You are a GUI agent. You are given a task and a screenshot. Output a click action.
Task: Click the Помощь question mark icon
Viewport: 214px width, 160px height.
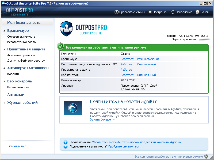pyautogui.click(x=197, y=12)
